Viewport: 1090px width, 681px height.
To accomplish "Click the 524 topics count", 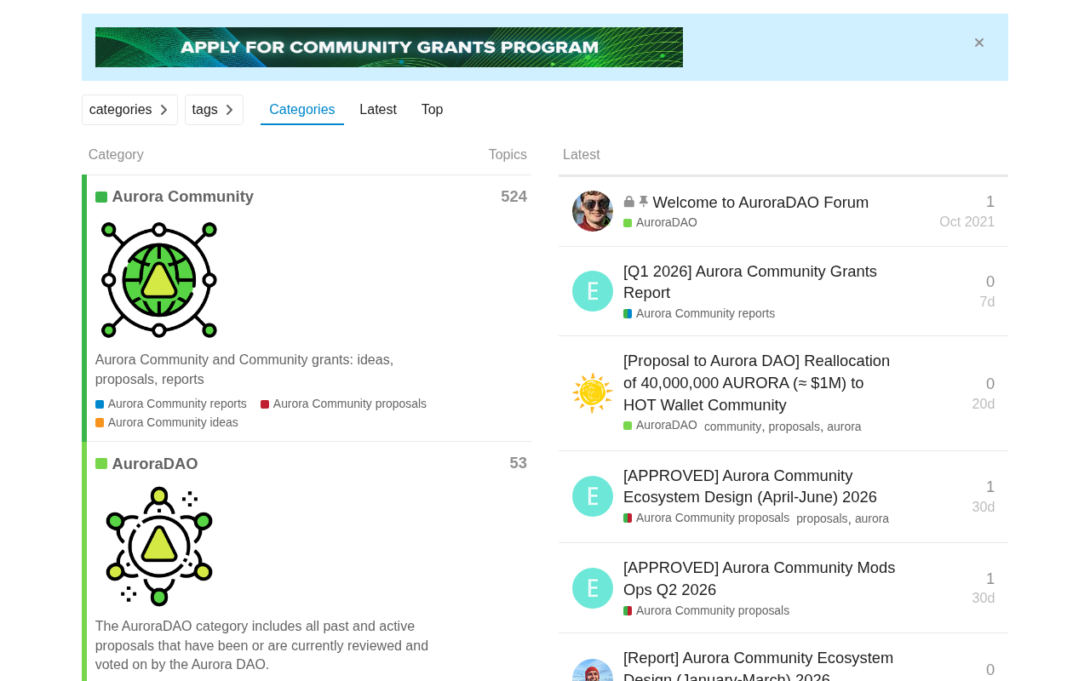I will click(x=513, y=197).
